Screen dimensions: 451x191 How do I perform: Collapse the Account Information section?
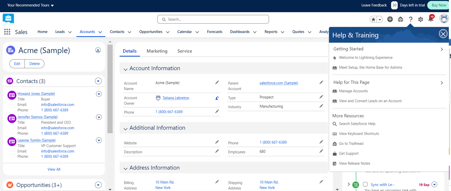tap(125, 69)
